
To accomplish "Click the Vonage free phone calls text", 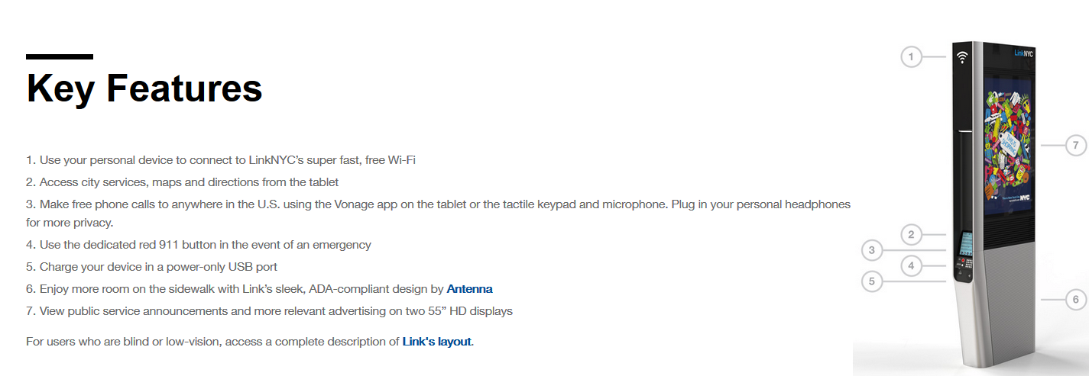I will point(439,214).
